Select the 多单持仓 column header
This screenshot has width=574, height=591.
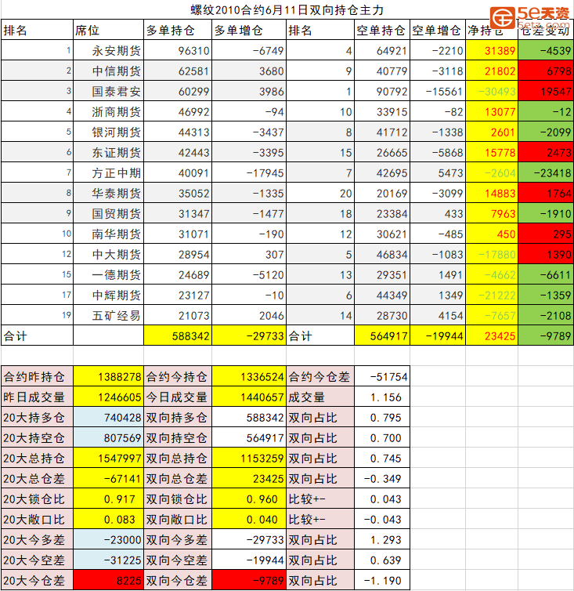click(178, 30)
